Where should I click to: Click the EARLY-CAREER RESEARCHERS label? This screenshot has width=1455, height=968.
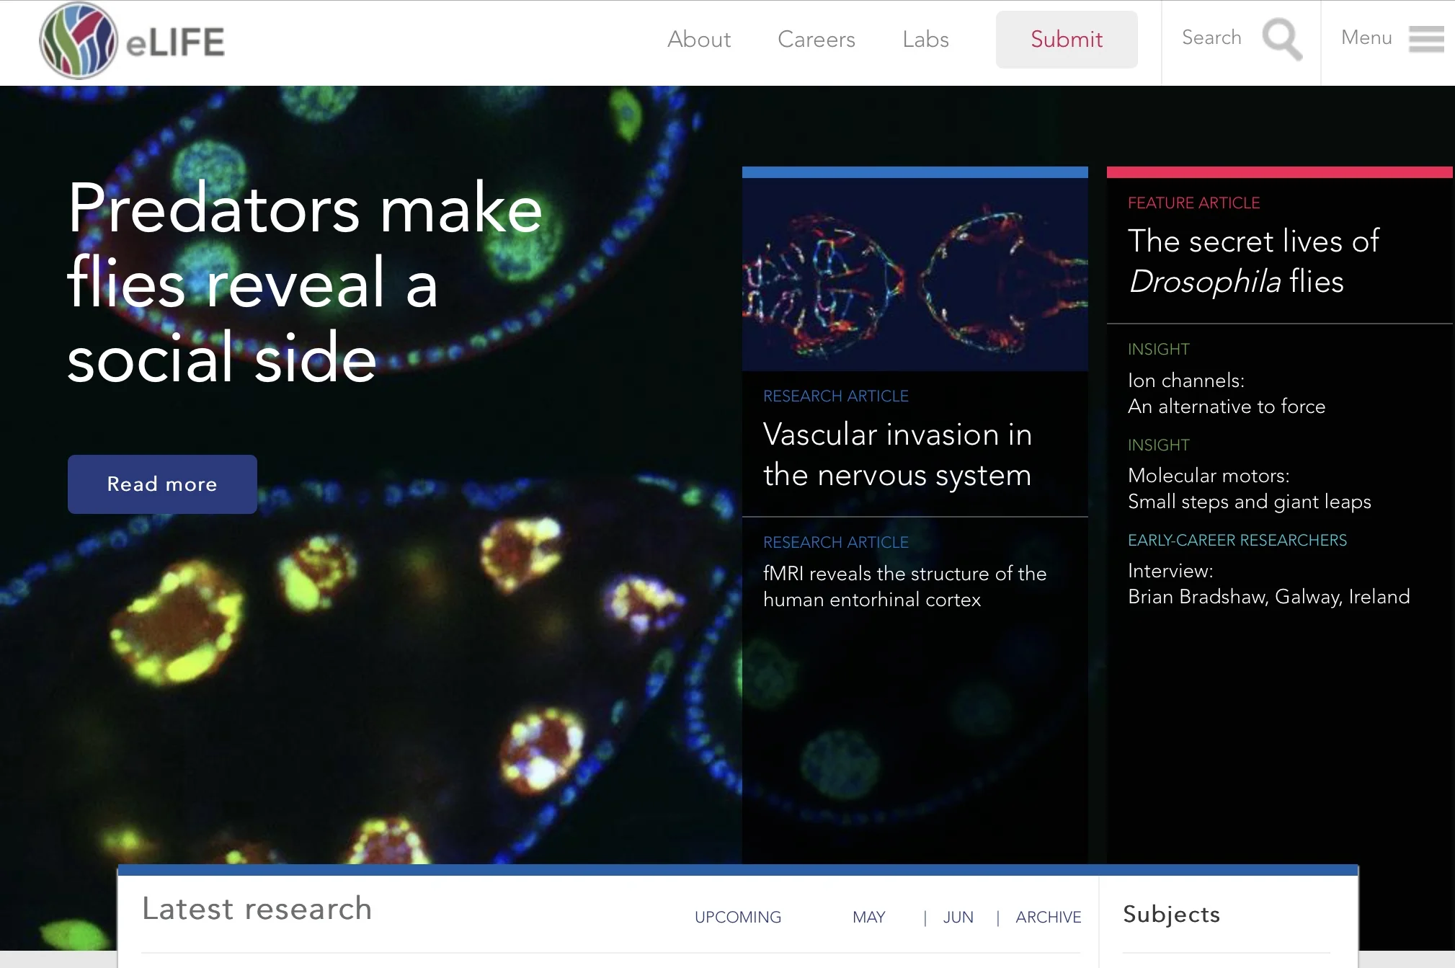(1237, 541)
